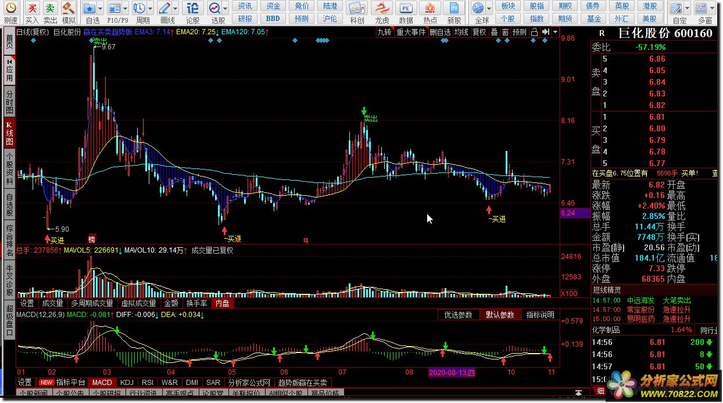Toggle 重大事件 major events display
The height and width of the screenshot is (403, 723).
411,32
